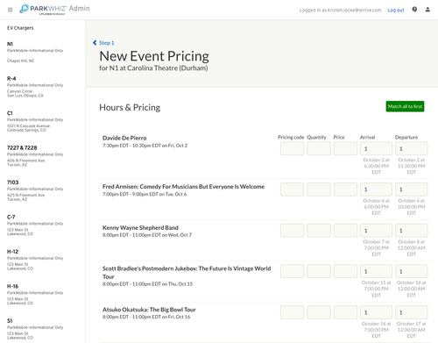Open the user account profile icon
The width and height of the screenshot is (438, 343).
(x=427, y=10)
